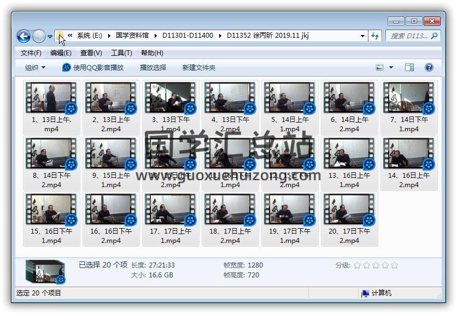This screenshot has width=457, height=314.
Task: Click 新建文件夹 button
Action: coord(199,68)
